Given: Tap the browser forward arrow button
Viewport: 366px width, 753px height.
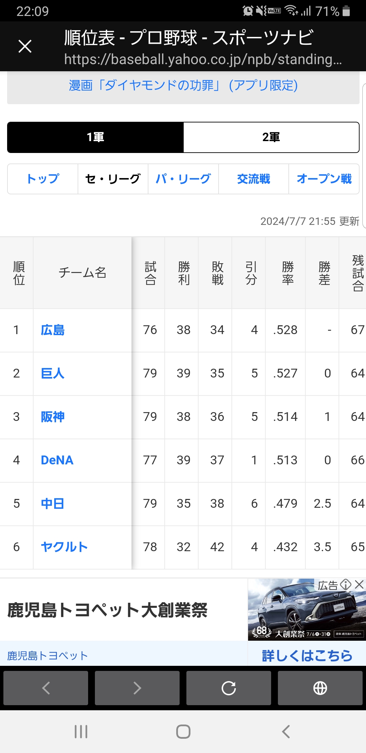Looking at the screenshot, I should tap(137, 688).
